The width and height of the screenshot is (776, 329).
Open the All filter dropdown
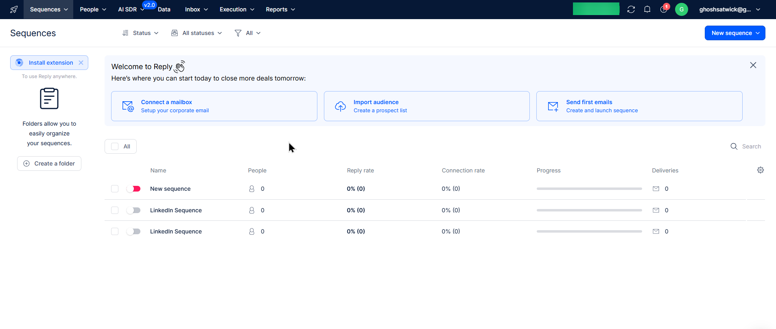[247, 33]
